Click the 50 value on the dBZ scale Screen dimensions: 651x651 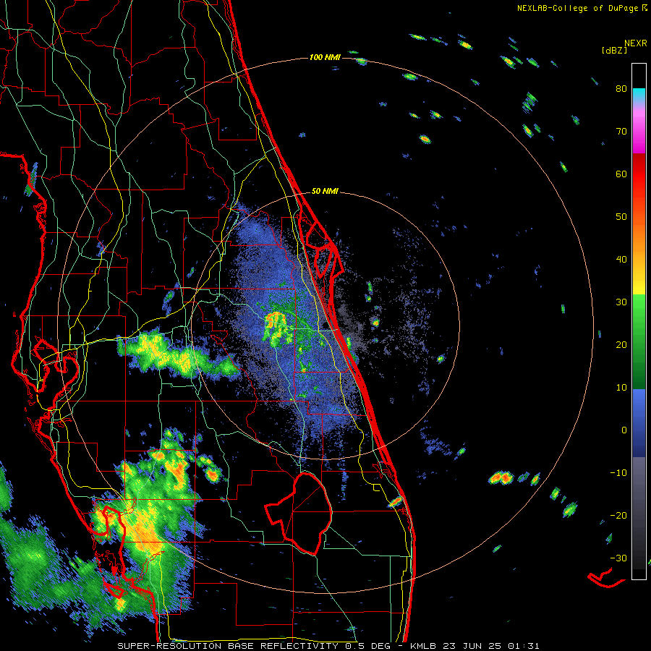621,217
